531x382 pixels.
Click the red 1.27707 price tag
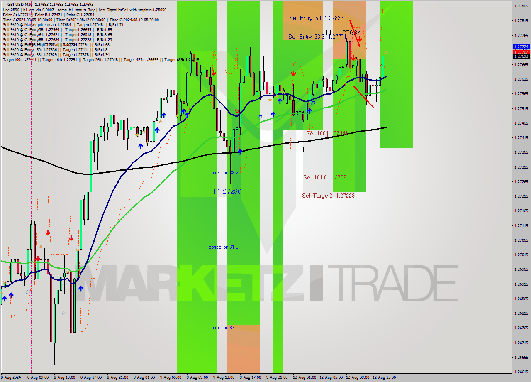click(x=521, y=52)
